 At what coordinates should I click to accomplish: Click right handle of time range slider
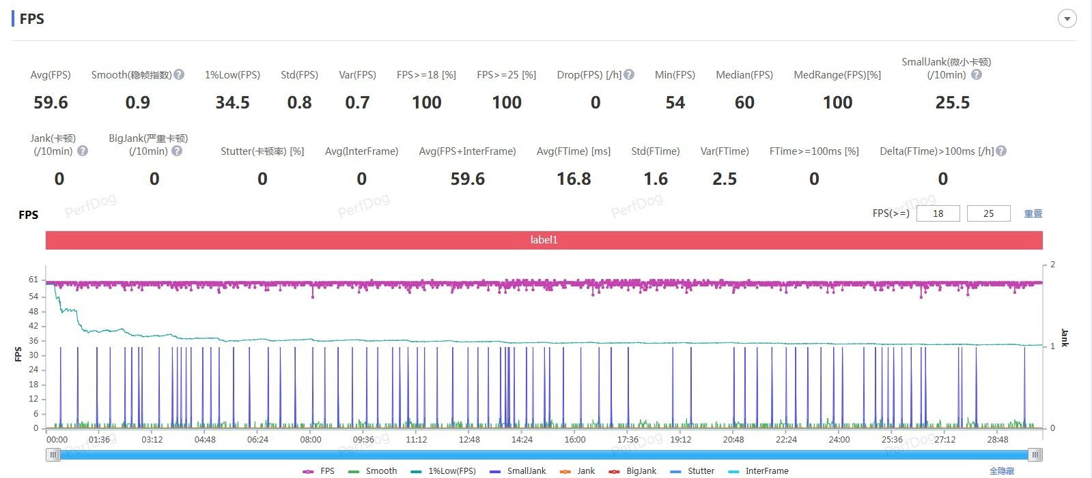[x=1036, y=455]
